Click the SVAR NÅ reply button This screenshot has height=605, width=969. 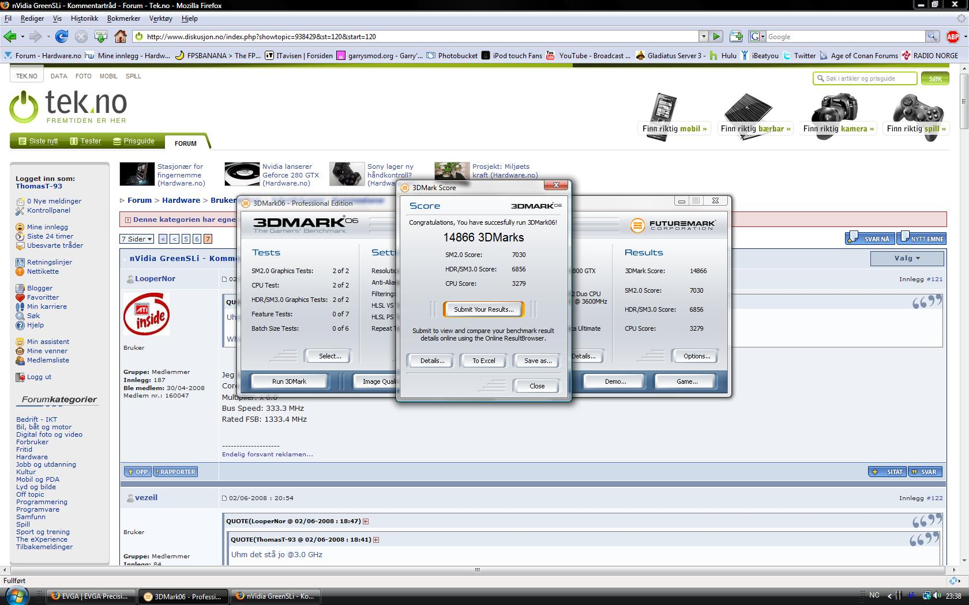click(869, 238)
